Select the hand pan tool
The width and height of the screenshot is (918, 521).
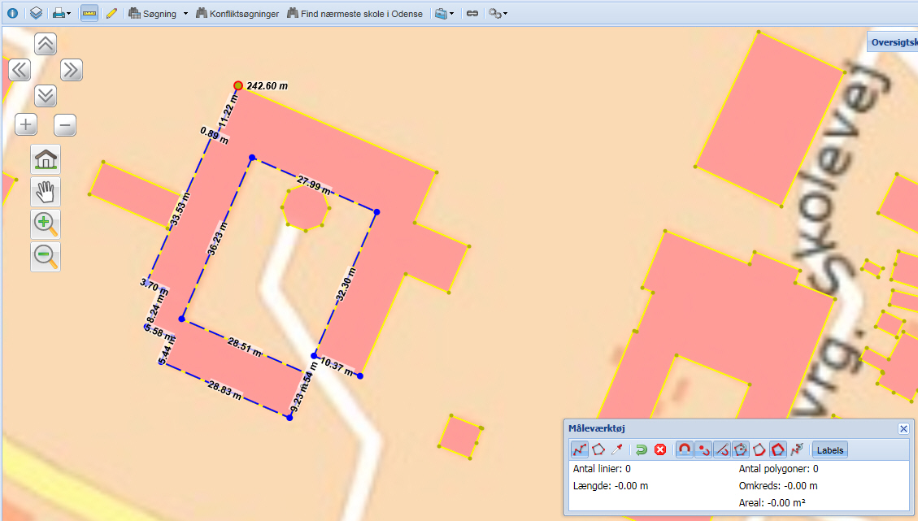click(46, 192)
